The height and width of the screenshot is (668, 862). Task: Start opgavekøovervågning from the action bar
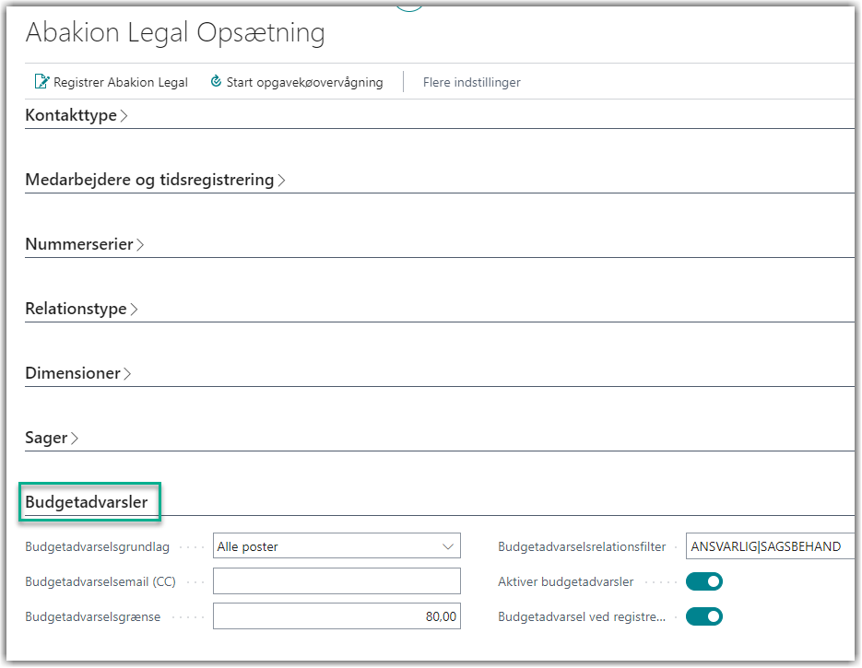[x=297, y=82]
